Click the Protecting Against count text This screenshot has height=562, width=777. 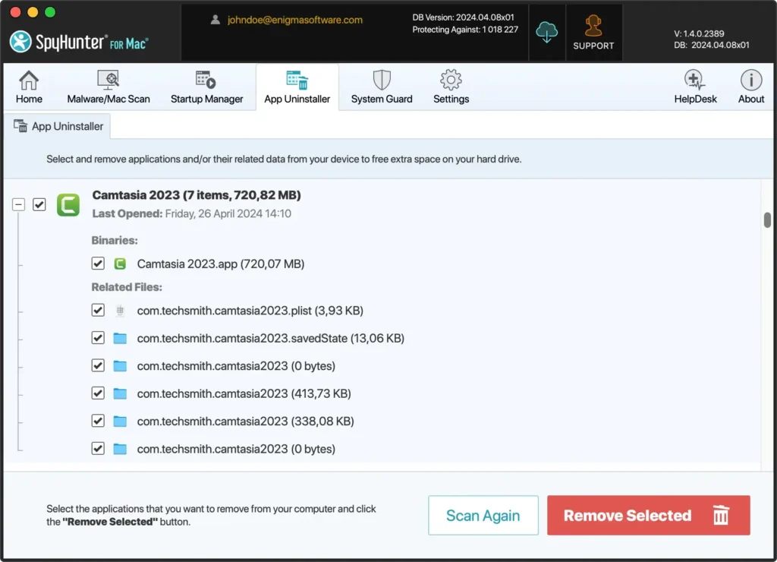[x=465, y=30]
